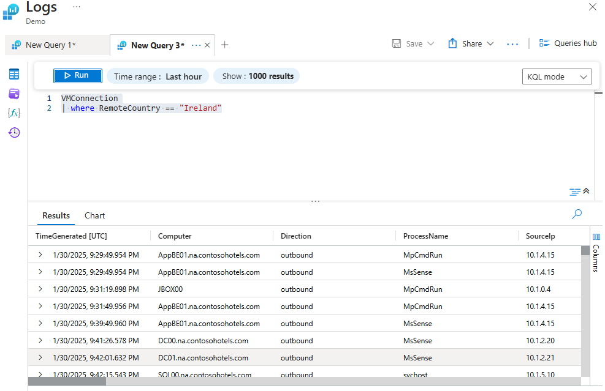Image resolution: width=605 pixels, height=391 pixels.
Task: Open the toolbar more options ellipsis
Action: 512,44
